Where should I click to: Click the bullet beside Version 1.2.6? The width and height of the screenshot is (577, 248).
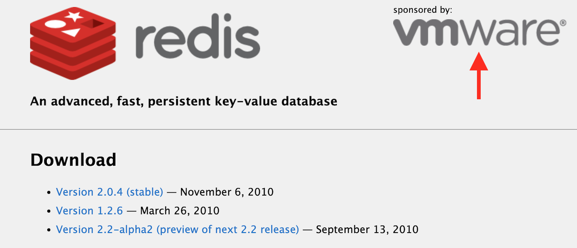[x=49, y=211]
